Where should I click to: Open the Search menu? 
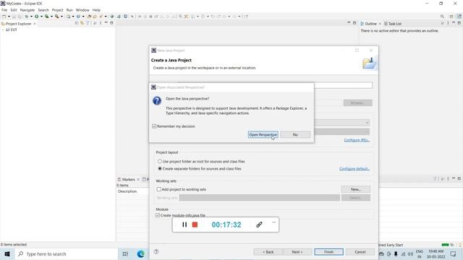tap(43, 10)
